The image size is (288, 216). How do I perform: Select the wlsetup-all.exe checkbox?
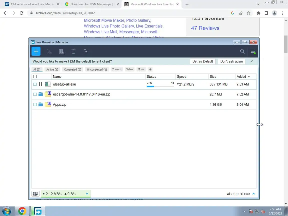35,84
